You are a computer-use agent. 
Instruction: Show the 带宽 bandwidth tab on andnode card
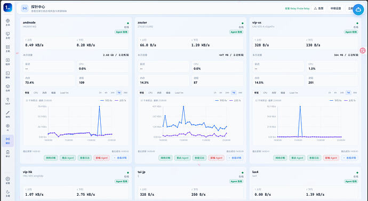[27, 93]
